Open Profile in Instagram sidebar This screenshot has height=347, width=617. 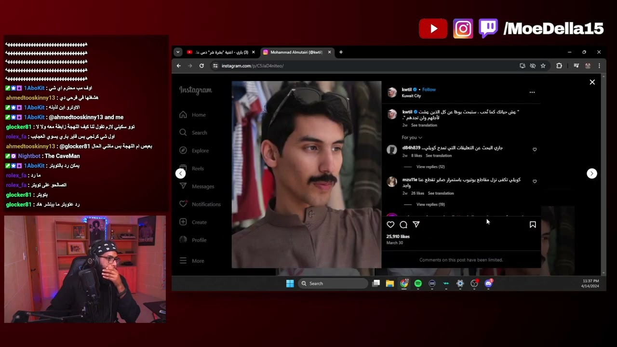[193, 240]
